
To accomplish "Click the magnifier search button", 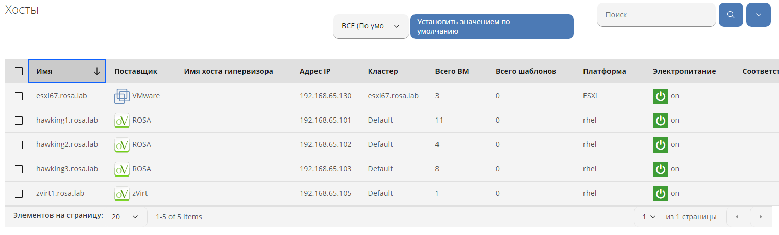I will point(731,15).
